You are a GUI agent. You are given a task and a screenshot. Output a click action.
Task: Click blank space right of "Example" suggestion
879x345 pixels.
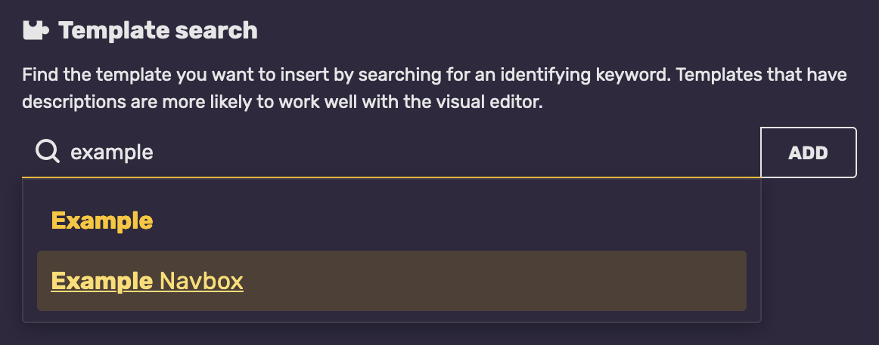(x=454, y=221)
